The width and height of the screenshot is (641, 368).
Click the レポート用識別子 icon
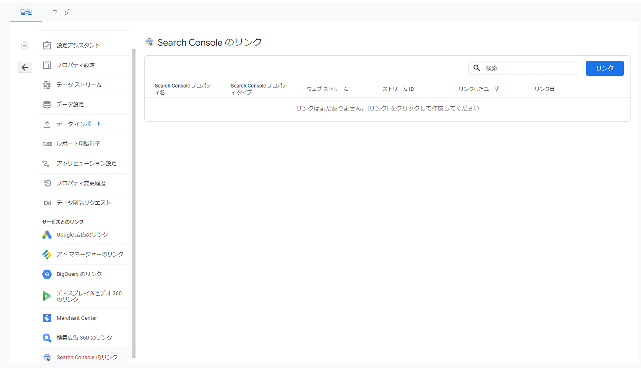click(x=47, y=144)
